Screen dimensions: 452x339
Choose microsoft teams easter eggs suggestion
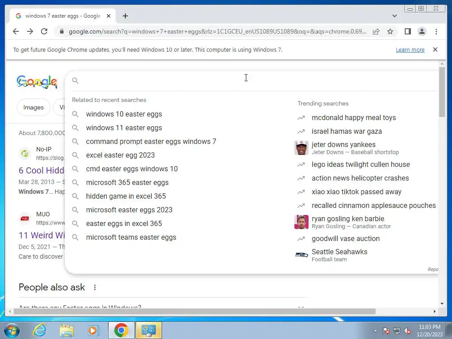tap(131, 237)
